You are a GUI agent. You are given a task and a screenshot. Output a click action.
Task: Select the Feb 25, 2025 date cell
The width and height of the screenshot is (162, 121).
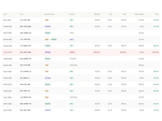[7, 46]
